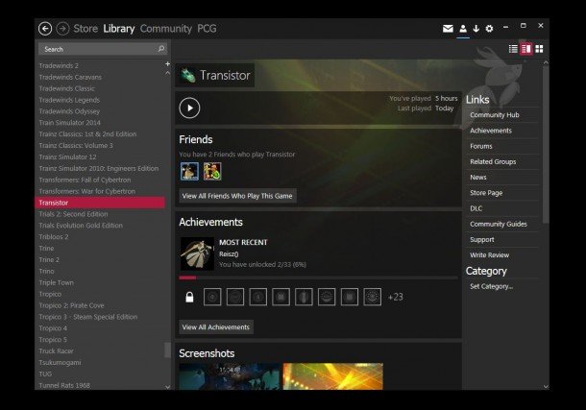Open settings gear icon
Screen dimensions: 586x410
pos(489,29)
